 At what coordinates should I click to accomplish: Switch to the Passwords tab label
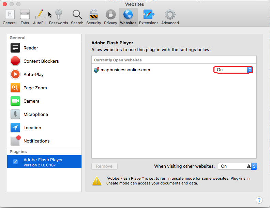coord(59,23)
